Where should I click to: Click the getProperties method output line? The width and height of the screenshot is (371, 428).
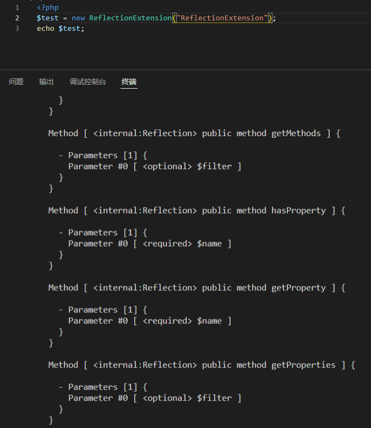click(x=201, y=365)
